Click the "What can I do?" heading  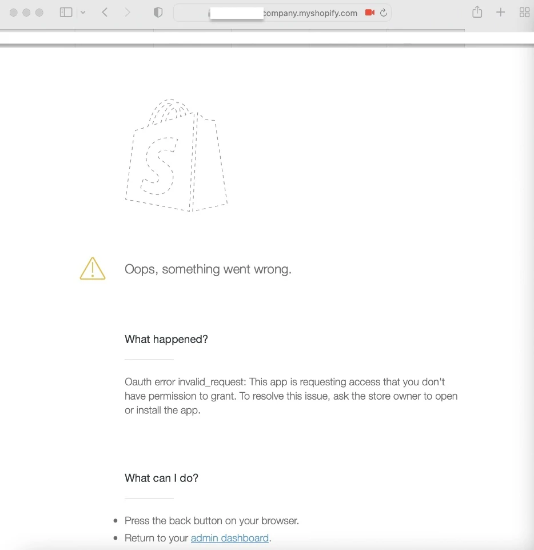tap(161, 478)
